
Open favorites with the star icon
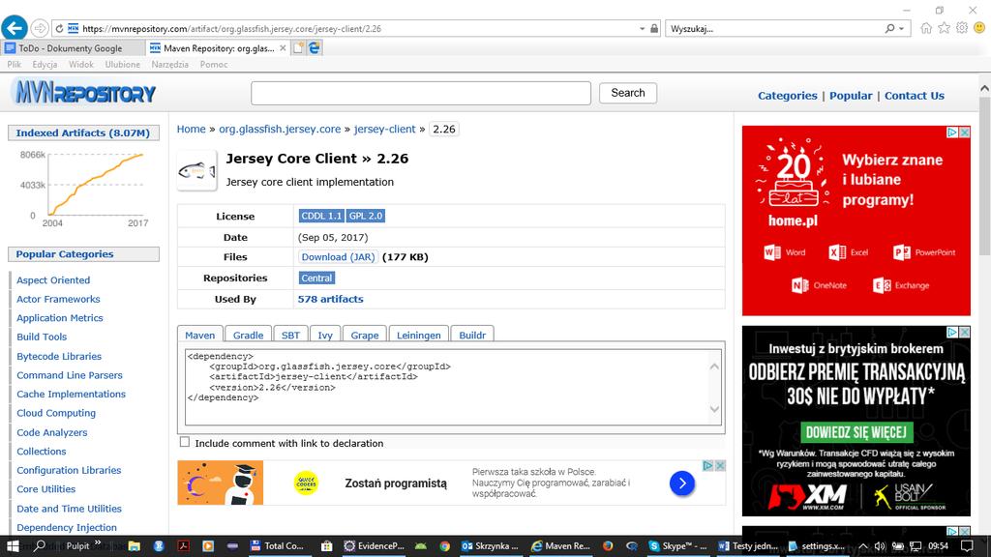click(x=944, y=28)
